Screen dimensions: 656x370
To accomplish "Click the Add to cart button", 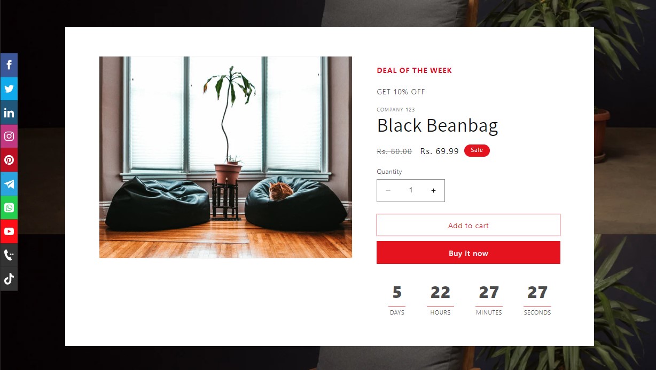I will (468, 225).
